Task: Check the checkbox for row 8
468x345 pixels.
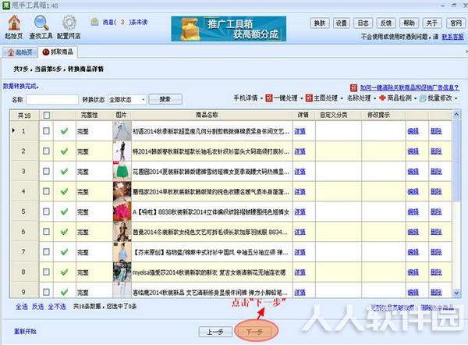Action: [x=46, y=272]
